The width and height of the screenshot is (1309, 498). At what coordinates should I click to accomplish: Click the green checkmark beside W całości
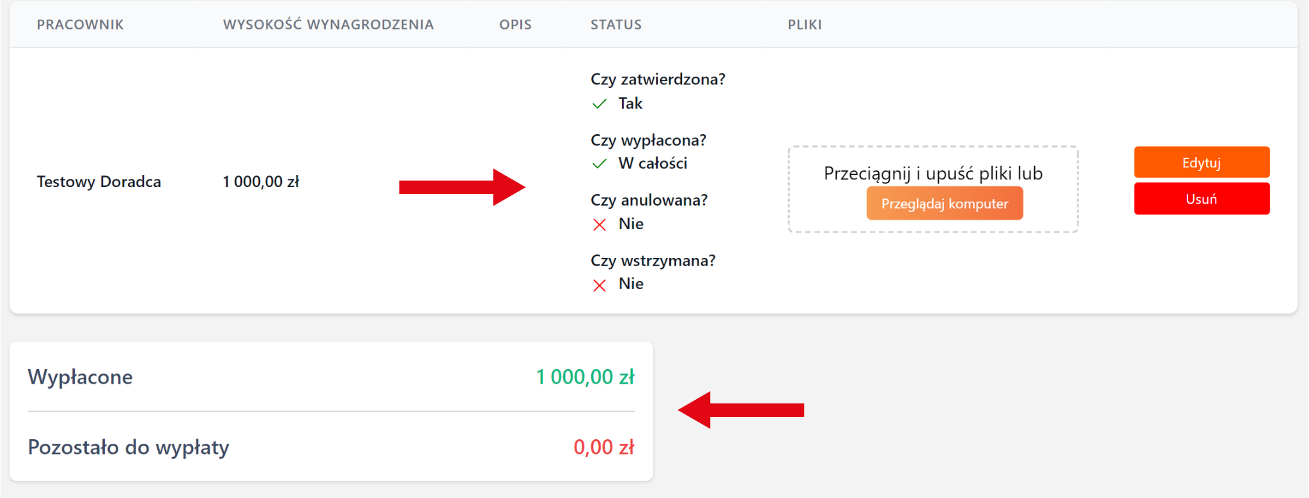(600, 164)
